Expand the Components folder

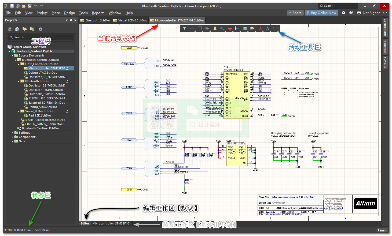(12, 137)
